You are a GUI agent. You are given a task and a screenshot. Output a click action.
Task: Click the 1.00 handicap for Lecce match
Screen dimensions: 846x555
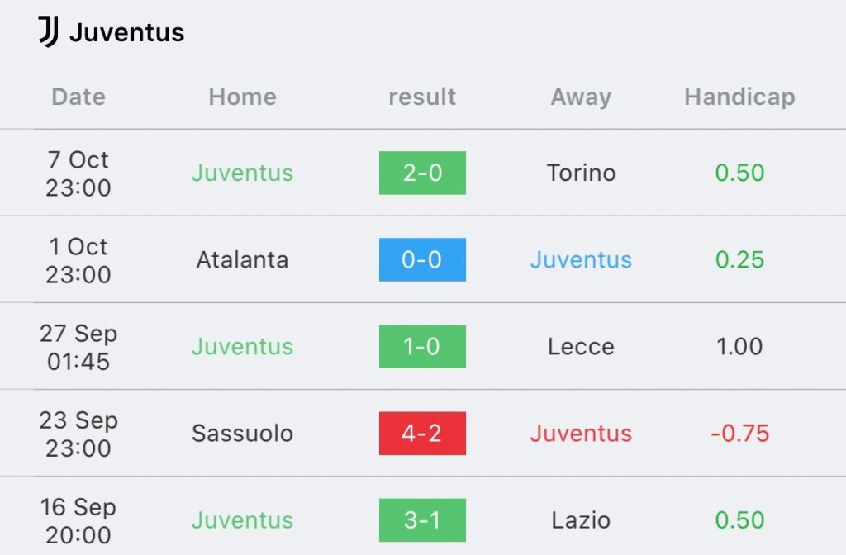pyautogui.click(x=739, y=347)
